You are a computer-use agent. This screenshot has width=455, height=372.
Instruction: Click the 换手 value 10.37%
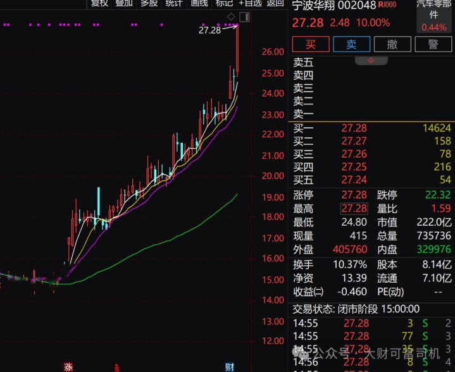(350, 264)
